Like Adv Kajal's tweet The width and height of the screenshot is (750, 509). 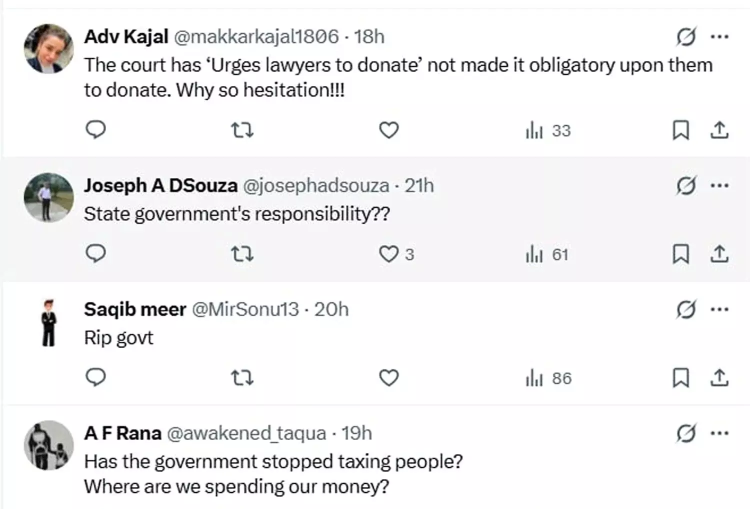388,130
